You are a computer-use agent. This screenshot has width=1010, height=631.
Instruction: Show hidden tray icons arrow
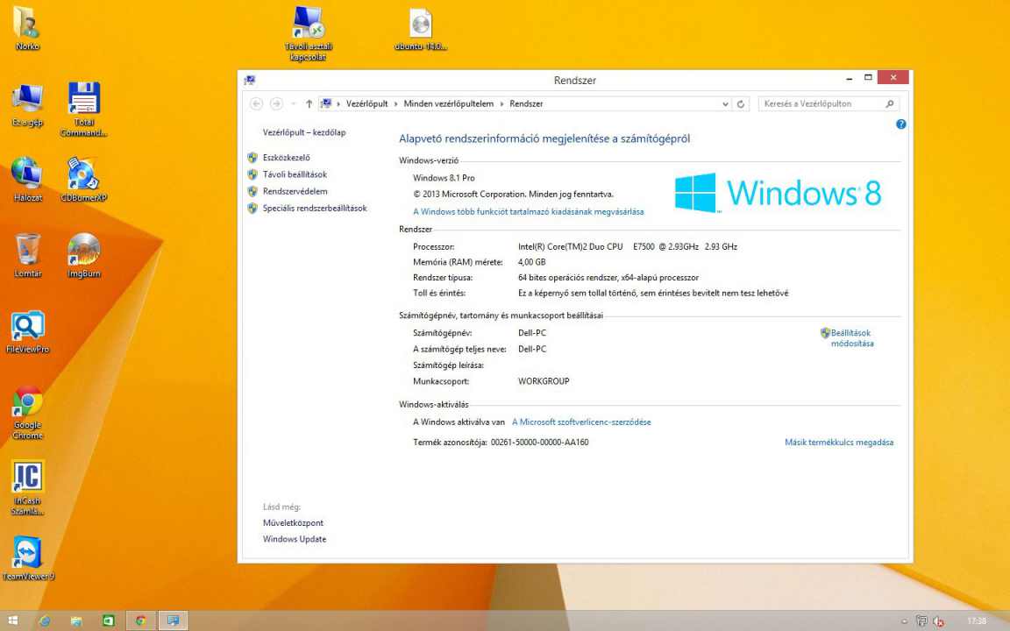pyautogui.click(x=905, y=620)
